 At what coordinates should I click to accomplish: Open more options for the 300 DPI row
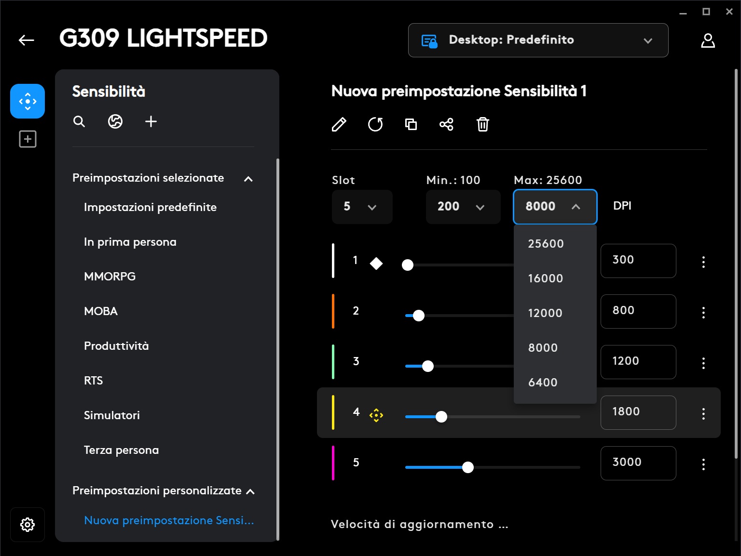(703, 262)
